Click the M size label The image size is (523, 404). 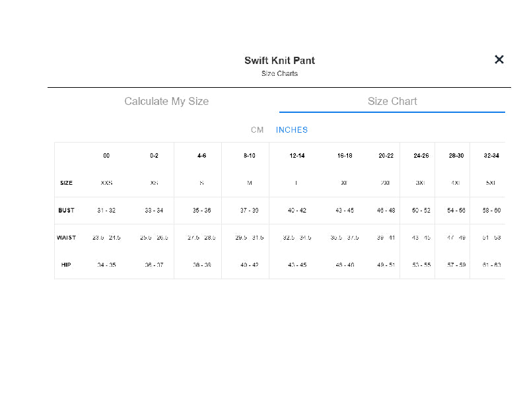coord(249,183)
